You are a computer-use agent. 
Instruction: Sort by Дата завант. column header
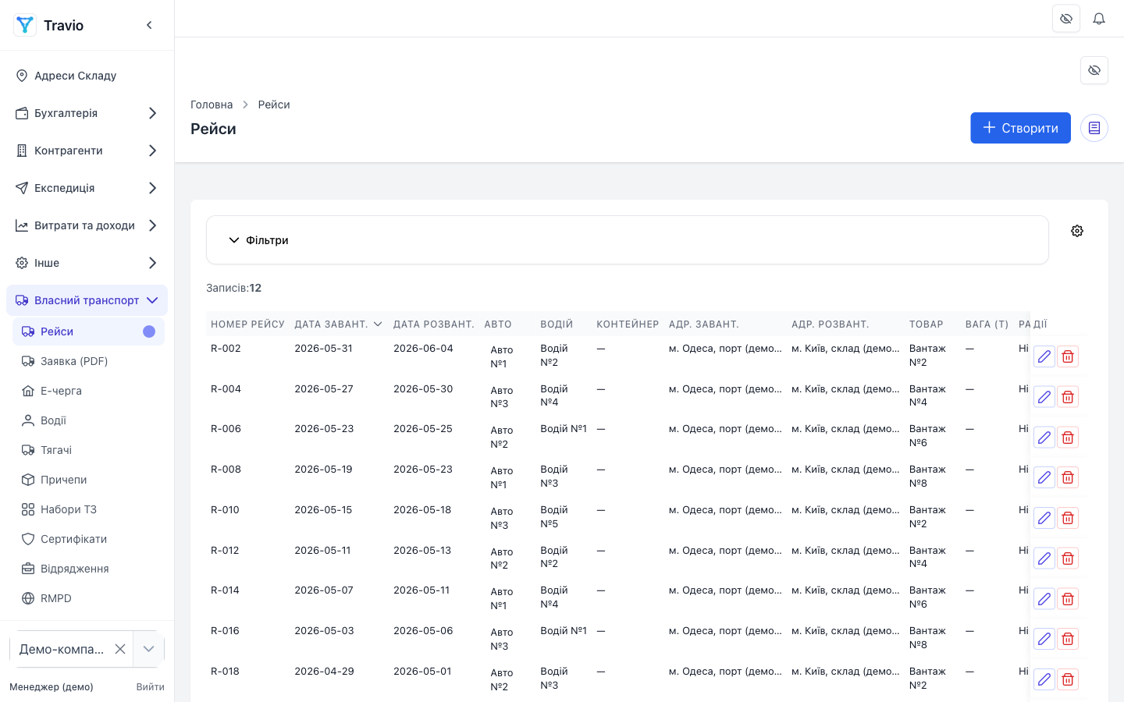click(338, 324)
